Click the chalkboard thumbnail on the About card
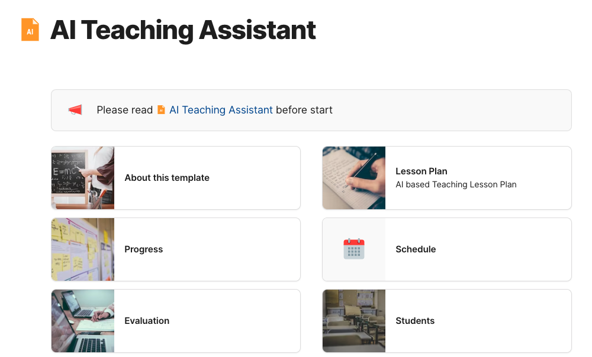592x357 pixels. click(82, 177)
